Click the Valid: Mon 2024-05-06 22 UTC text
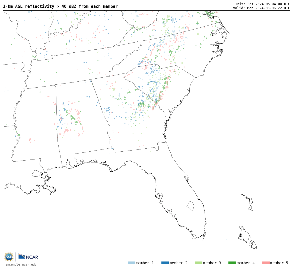The width and height of the screenshot is (293, 268). [x=262, y=8]
